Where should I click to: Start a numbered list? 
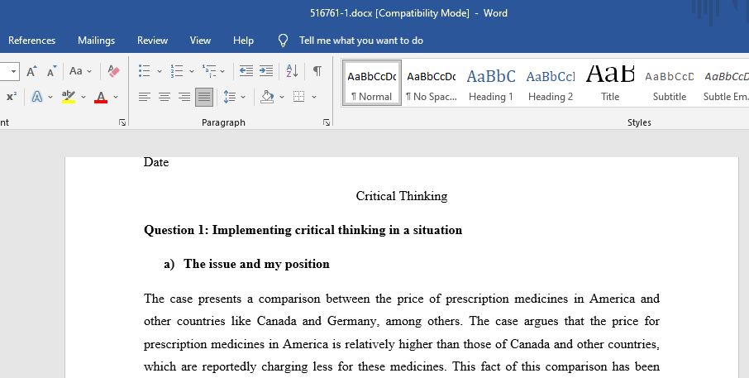[x=177, y=71]
